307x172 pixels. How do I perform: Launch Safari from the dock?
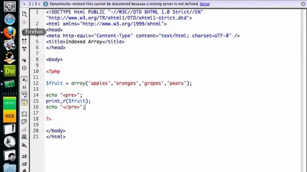10,20
